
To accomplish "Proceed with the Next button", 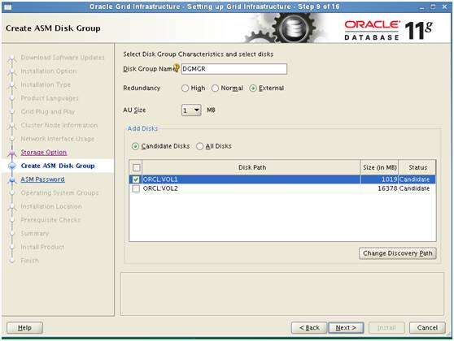I will pos(346,328).
